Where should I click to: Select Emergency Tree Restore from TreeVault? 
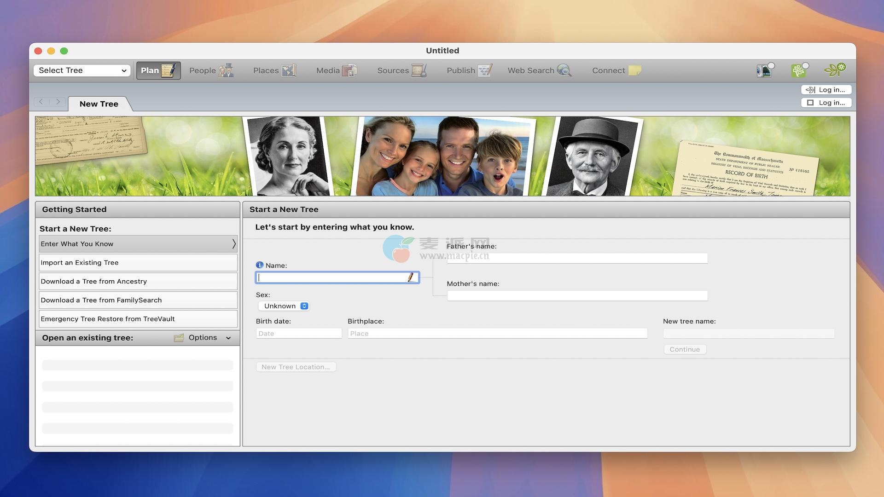(x=138, y=319)
